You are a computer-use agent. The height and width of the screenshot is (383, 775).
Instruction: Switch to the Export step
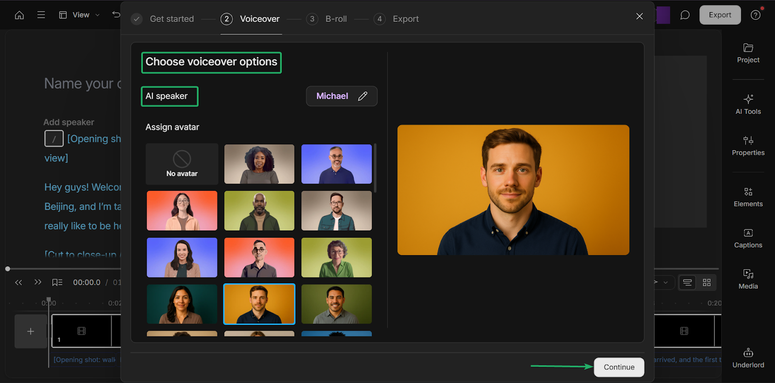pos(396,19)
